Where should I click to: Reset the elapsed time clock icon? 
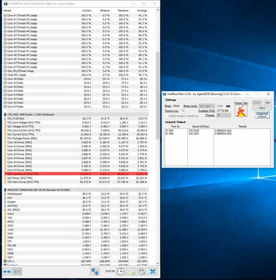click(121, 271)
